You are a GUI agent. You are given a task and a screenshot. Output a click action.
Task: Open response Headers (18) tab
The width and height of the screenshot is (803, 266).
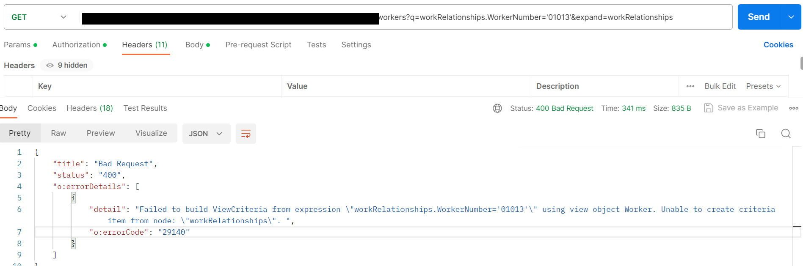click(x=90, y=108)
